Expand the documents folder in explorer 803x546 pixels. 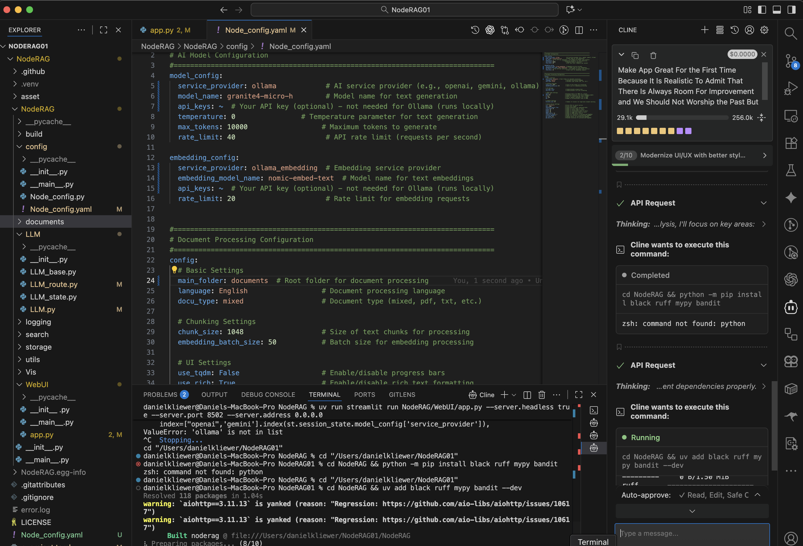[45, 221]
